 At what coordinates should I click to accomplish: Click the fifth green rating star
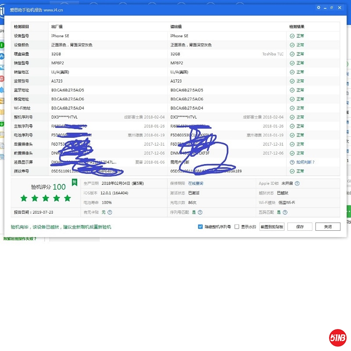point(67,198)
